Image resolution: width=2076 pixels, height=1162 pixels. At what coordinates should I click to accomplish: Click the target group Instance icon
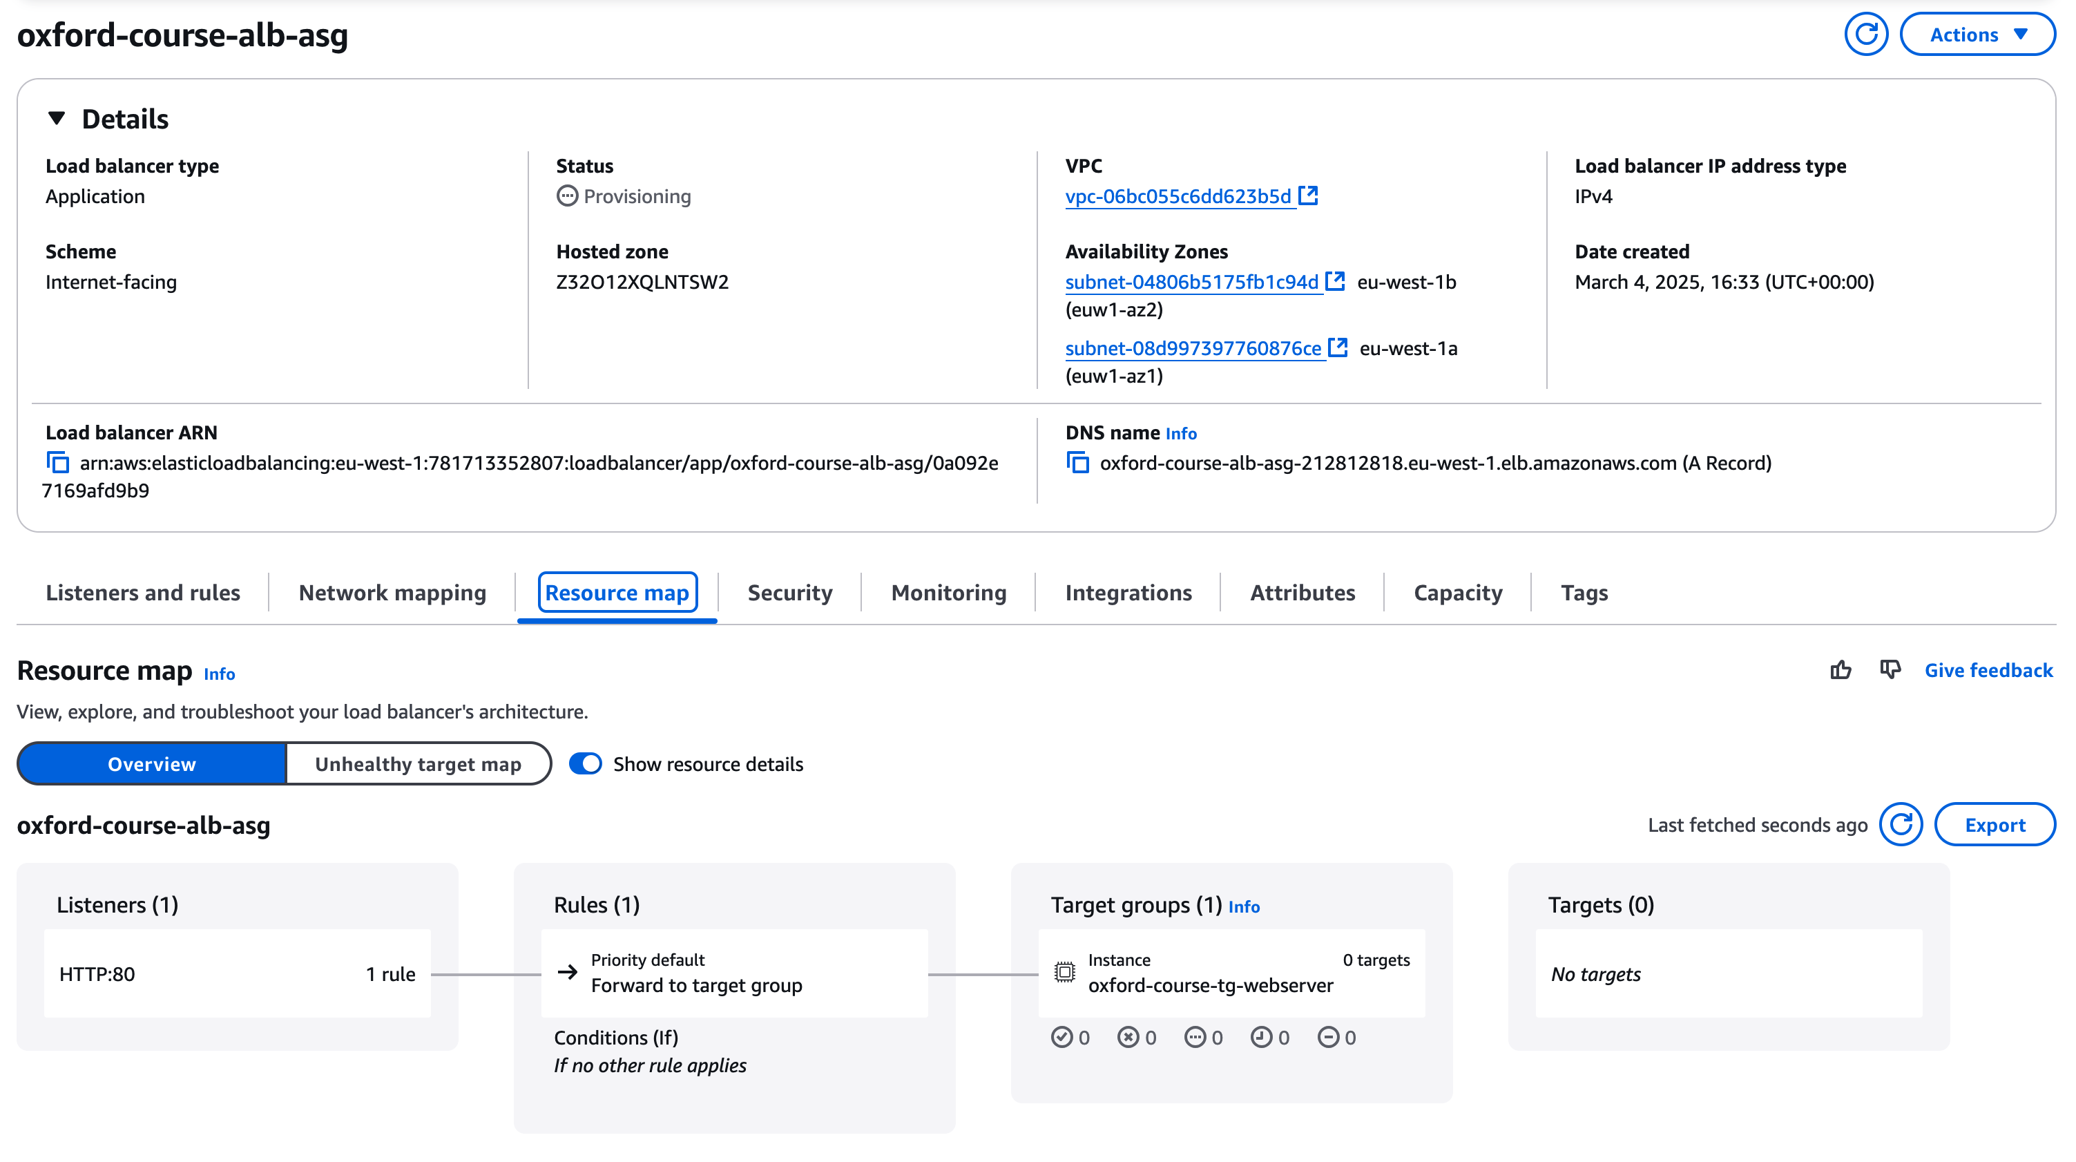pos(1065,973)
